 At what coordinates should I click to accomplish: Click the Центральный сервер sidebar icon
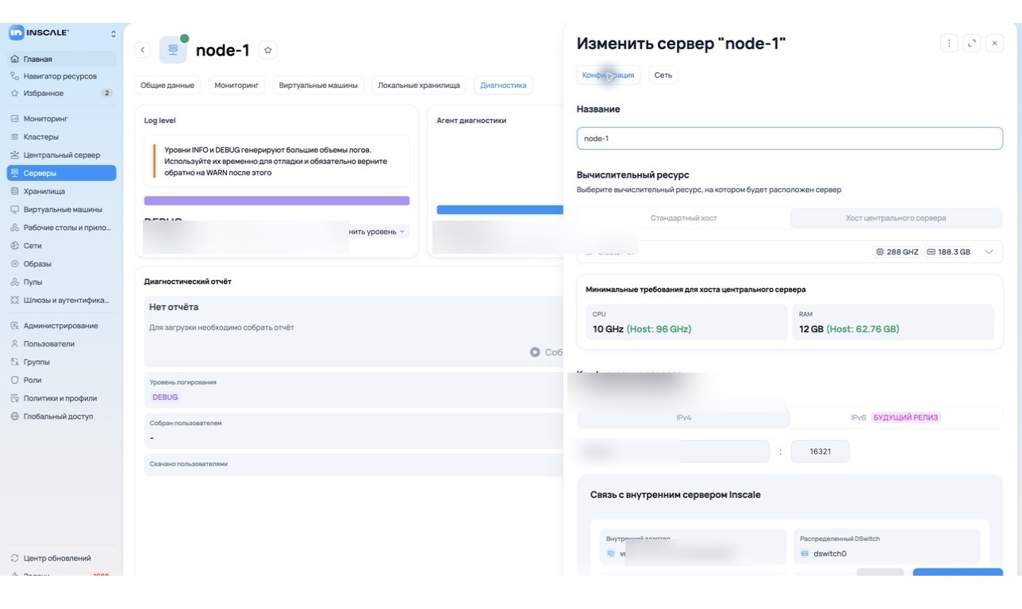pyautogui.click(x=14, y=155)
